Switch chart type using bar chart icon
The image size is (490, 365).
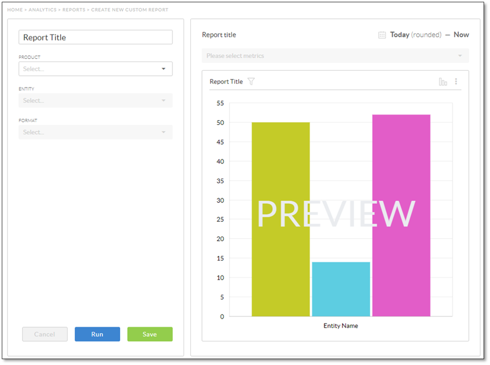443,82
